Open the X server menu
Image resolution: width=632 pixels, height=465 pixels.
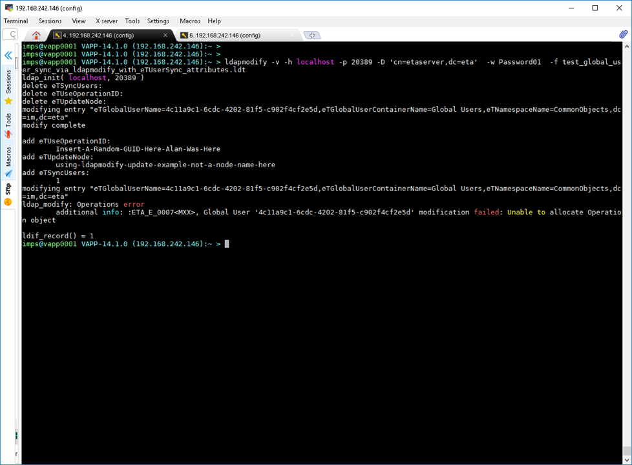[107, 21]
